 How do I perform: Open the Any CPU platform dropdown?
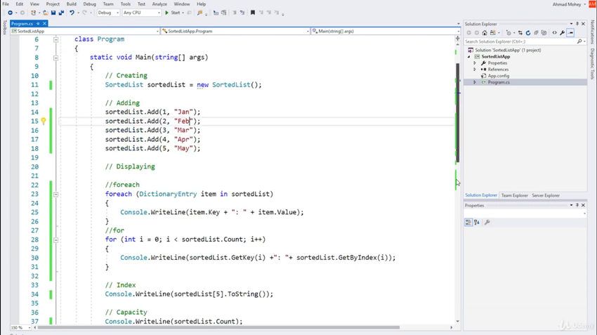point(142,13)
